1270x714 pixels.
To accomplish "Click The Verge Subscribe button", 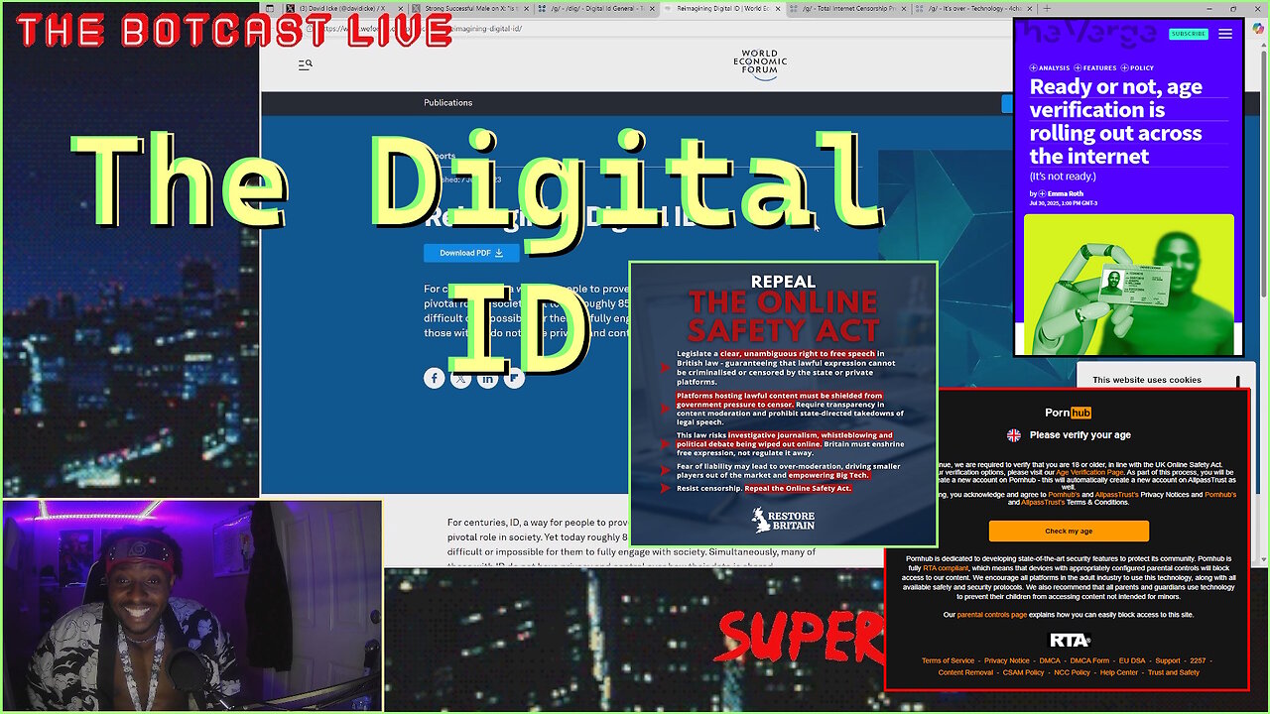I will coord(1188,34).
